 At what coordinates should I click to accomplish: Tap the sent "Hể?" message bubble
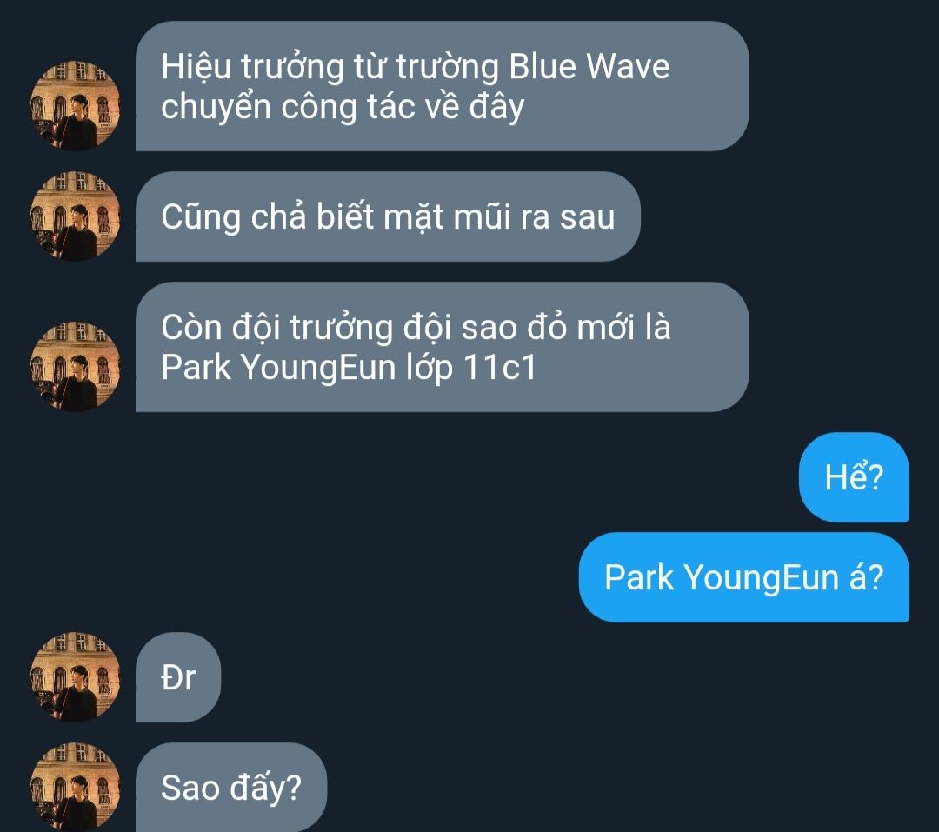click(x=854, y=476)
